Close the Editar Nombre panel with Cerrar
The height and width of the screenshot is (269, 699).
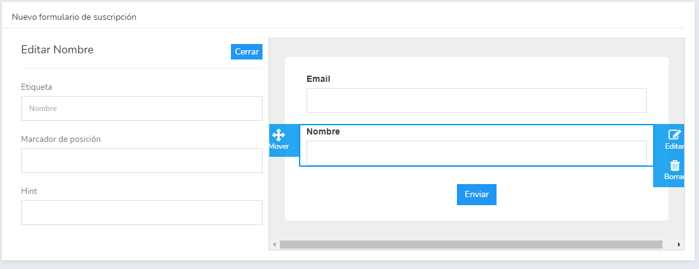click(246, 51)
